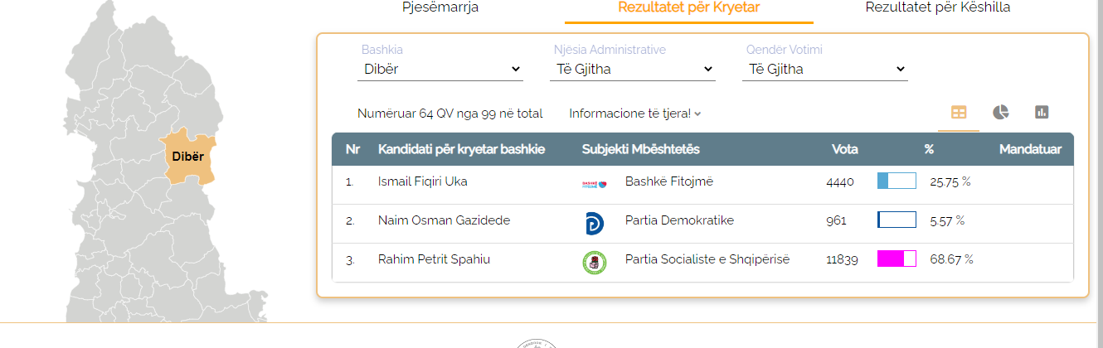
Task: Click the Vota column header
Action: [845, 150]
